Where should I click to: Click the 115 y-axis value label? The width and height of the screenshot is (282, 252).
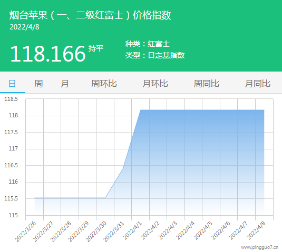coord(13,215)
